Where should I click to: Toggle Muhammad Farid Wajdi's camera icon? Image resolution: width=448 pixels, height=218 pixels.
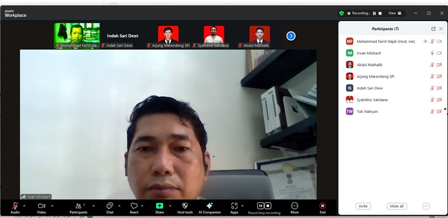pyautogui.click(x=439, y=41)
